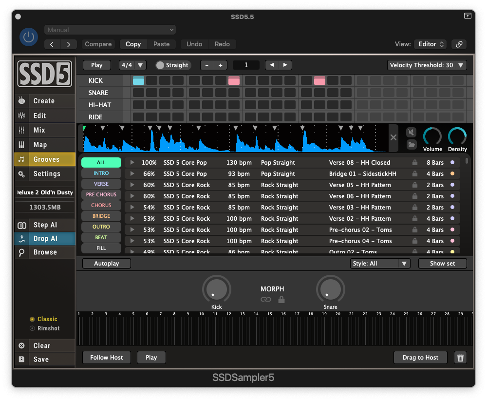Open the Settings page
Image resolution: width=487 pixels, height=401 pixels.
[x=45, y=174]
